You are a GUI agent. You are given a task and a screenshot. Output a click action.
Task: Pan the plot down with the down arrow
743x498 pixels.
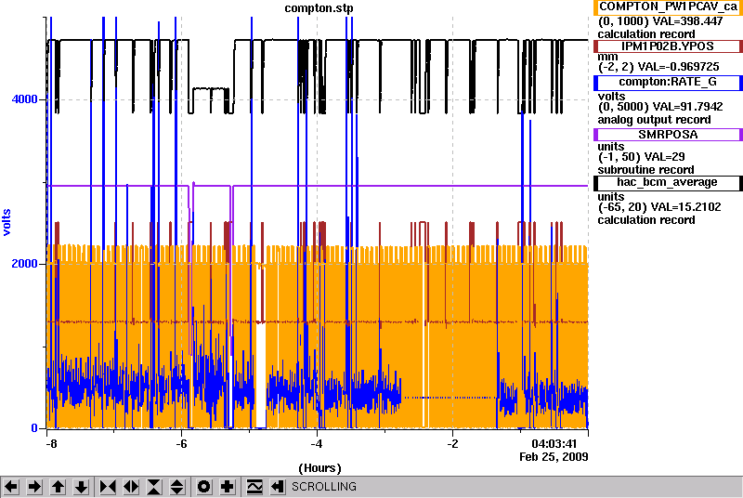[82, 487]
